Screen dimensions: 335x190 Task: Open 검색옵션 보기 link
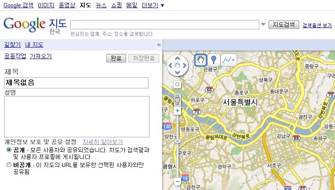click(x=317, y=26)
